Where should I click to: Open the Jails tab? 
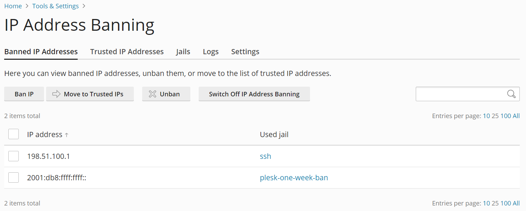coord(183,51)
